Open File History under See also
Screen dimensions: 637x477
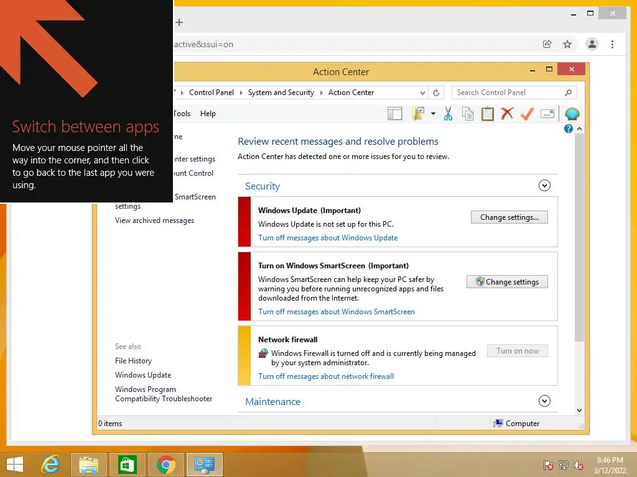click(133, 361)
